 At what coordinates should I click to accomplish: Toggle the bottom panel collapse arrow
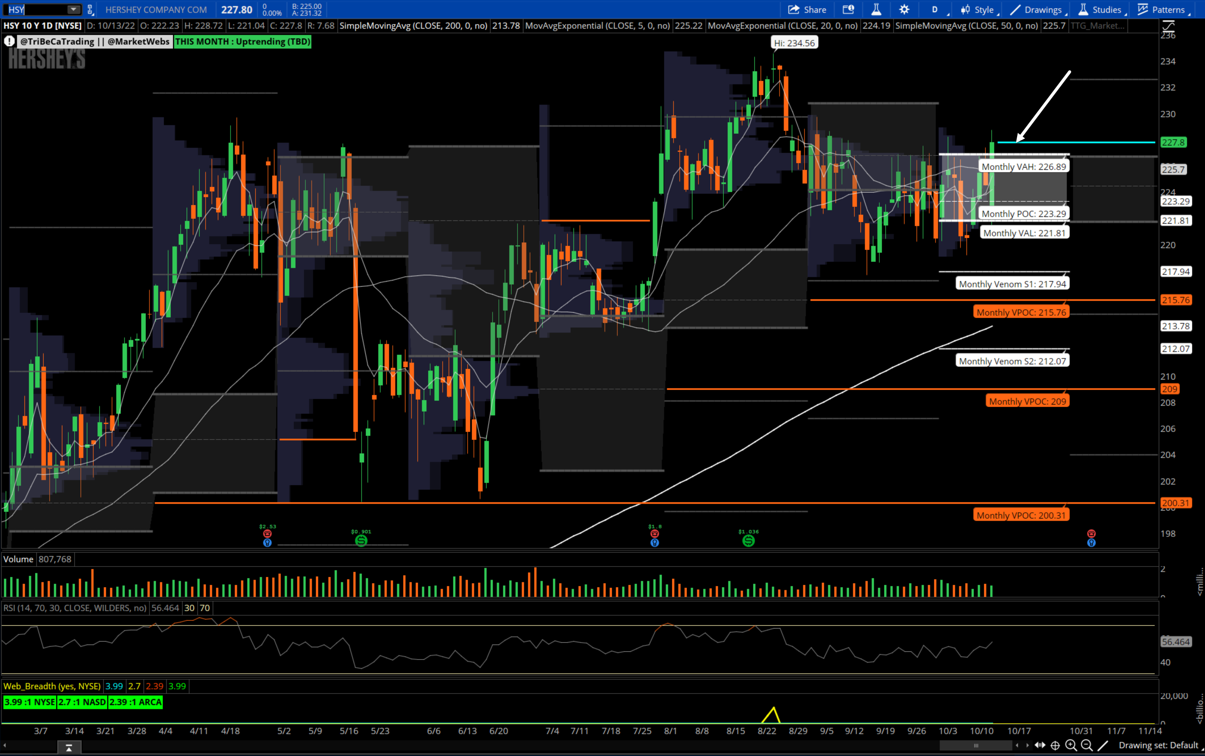pyautogui.click(x=68, y=748)
